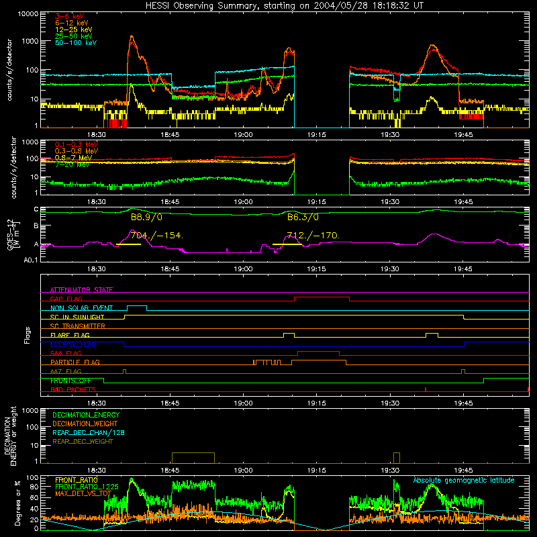The height and width of the screenshot is (537, 537).
Task: Click the MAX_DET_VS_TOT legend label
Action: [83, 493]
